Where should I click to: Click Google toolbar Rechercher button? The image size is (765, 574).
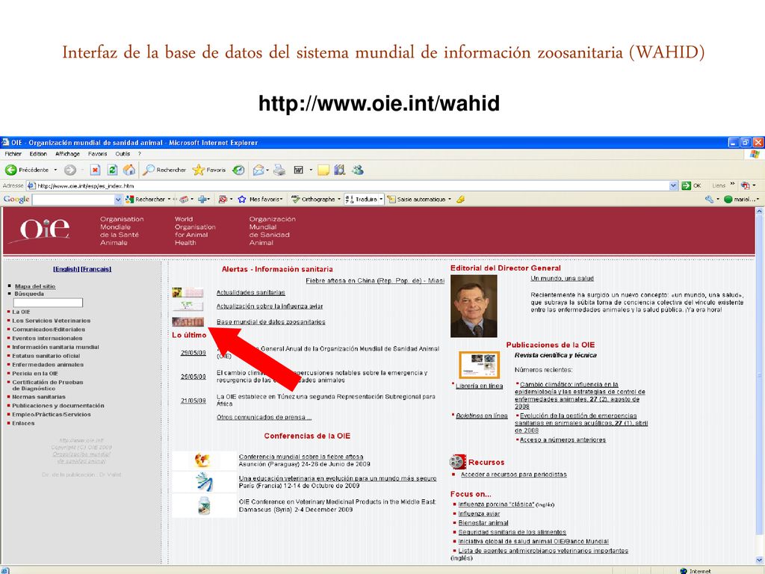click(145, 199)
